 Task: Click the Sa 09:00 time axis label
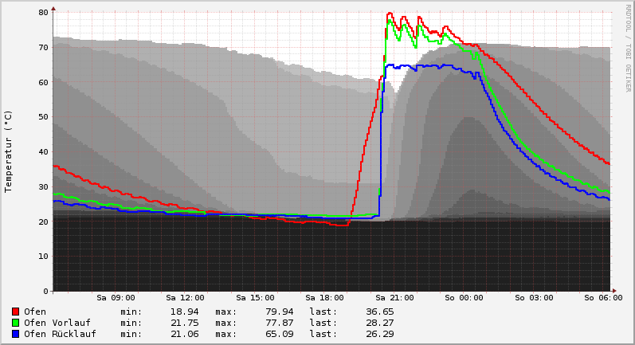coord(116,298)
